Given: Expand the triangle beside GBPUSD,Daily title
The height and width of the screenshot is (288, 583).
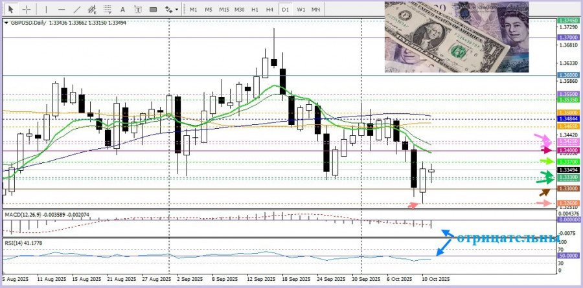Looking at the screenshot, I should [x=7, y=23].
